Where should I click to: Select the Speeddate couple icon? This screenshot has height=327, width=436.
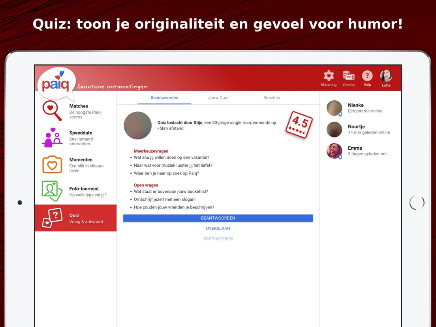point(52,138)
